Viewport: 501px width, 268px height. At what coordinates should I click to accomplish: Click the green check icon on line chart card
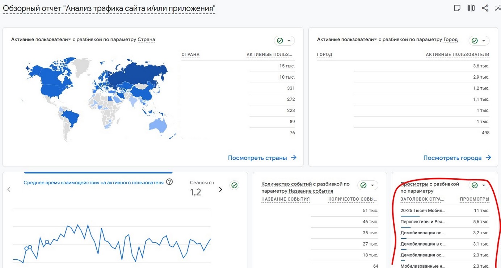[235, 185]
